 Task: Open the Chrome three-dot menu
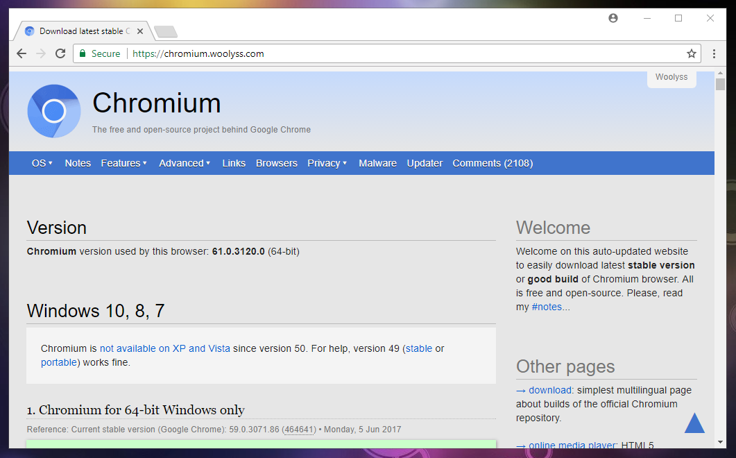[x=714, y=53]
